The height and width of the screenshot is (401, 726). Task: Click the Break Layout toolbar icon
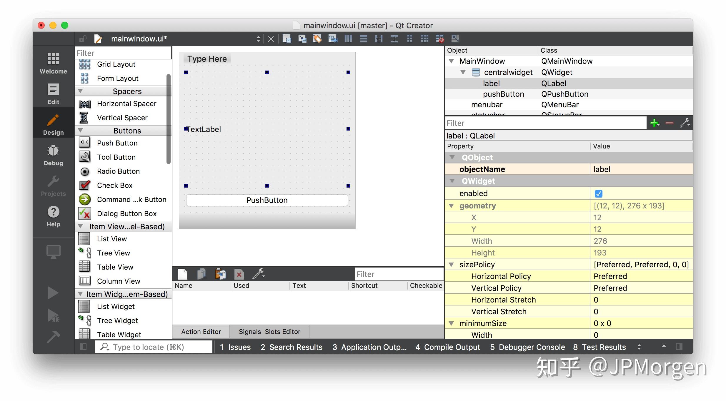pos(439,39)
